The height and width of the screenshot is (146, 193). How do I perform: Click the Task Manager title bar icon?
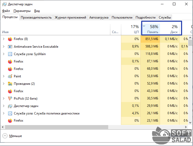tap(5, 4)
